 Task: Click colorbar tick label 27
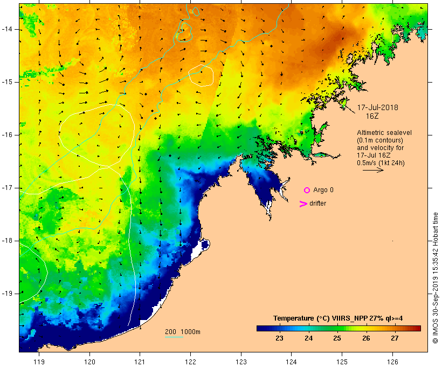click(x=395, y=338)
